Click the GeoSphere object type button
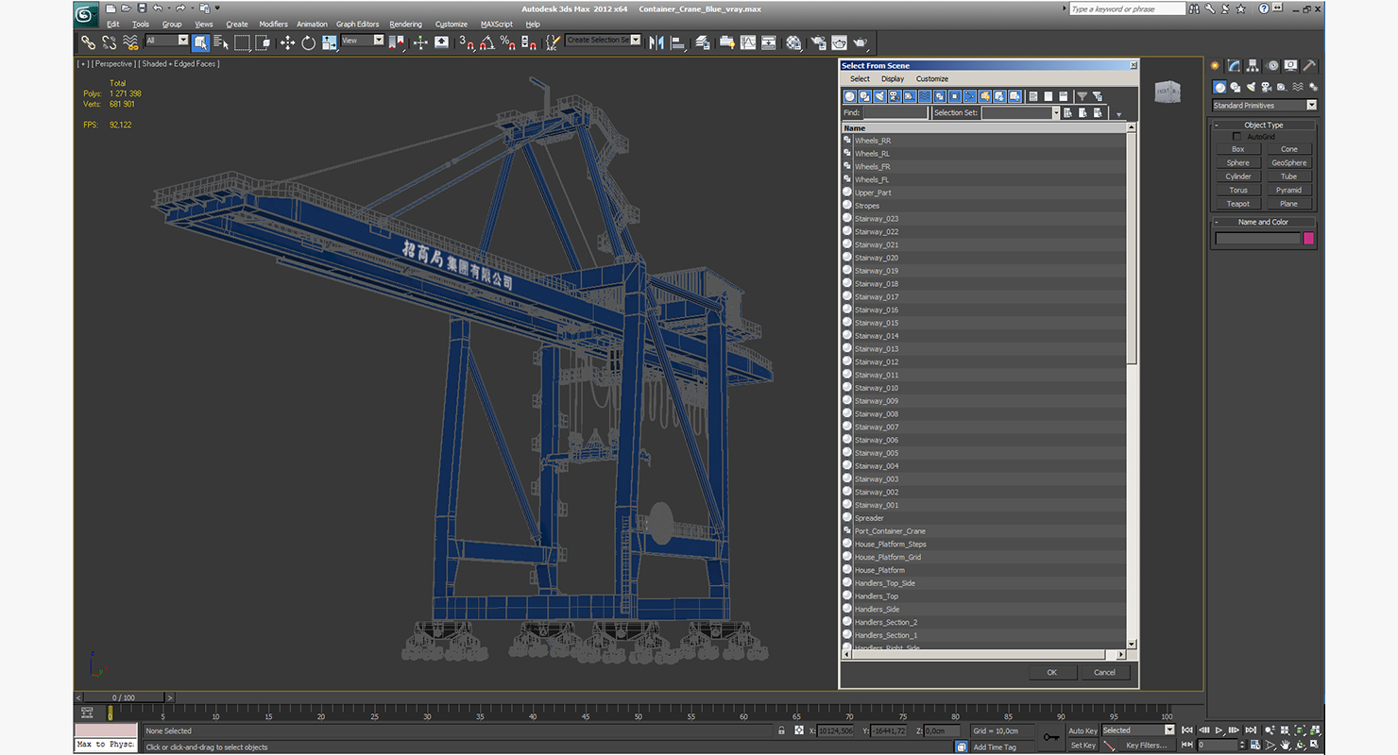 tap(1288, 163)
